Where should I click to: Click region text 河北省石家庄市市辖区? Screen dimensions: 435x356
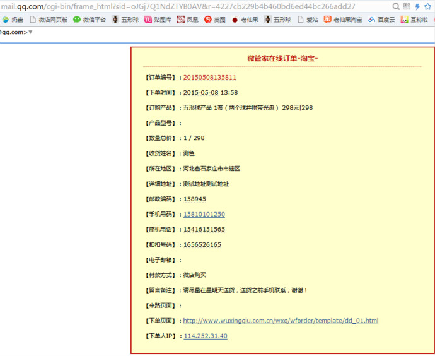point(212,169)
